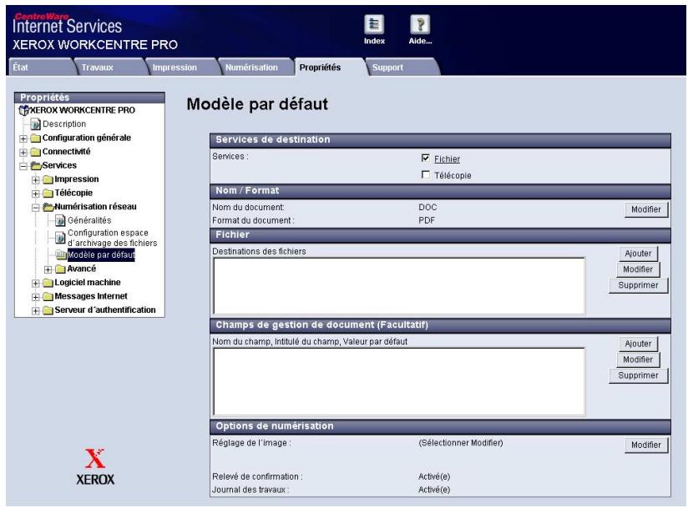Click the Télécopie folder icon in tree
This screenshot has width=688, height=508.
click(x=48, y=194)
